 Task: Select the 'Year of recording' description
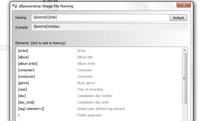[x=90, y=89]
